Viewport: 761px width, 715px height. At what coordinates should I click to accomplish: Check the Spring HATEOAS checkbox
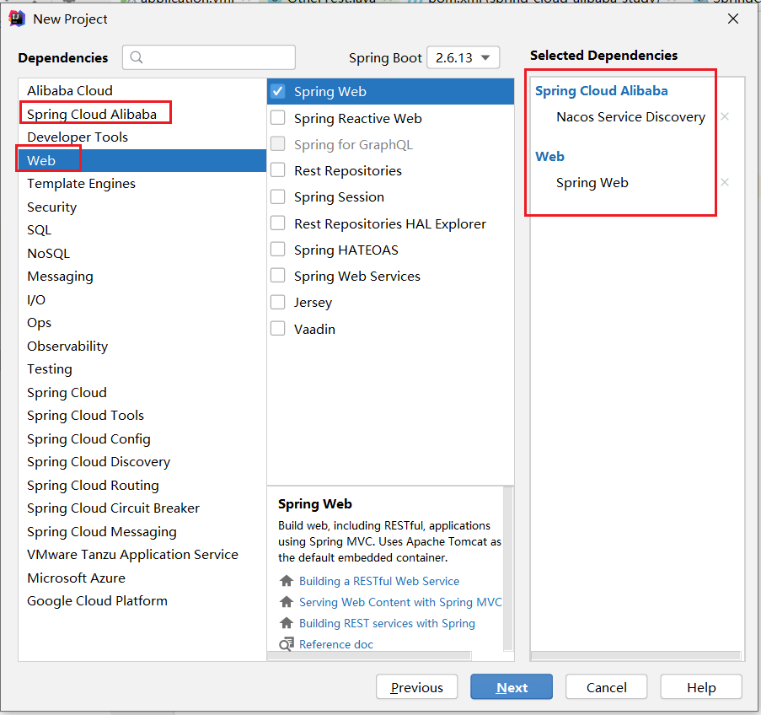click(x=277, y=250)
